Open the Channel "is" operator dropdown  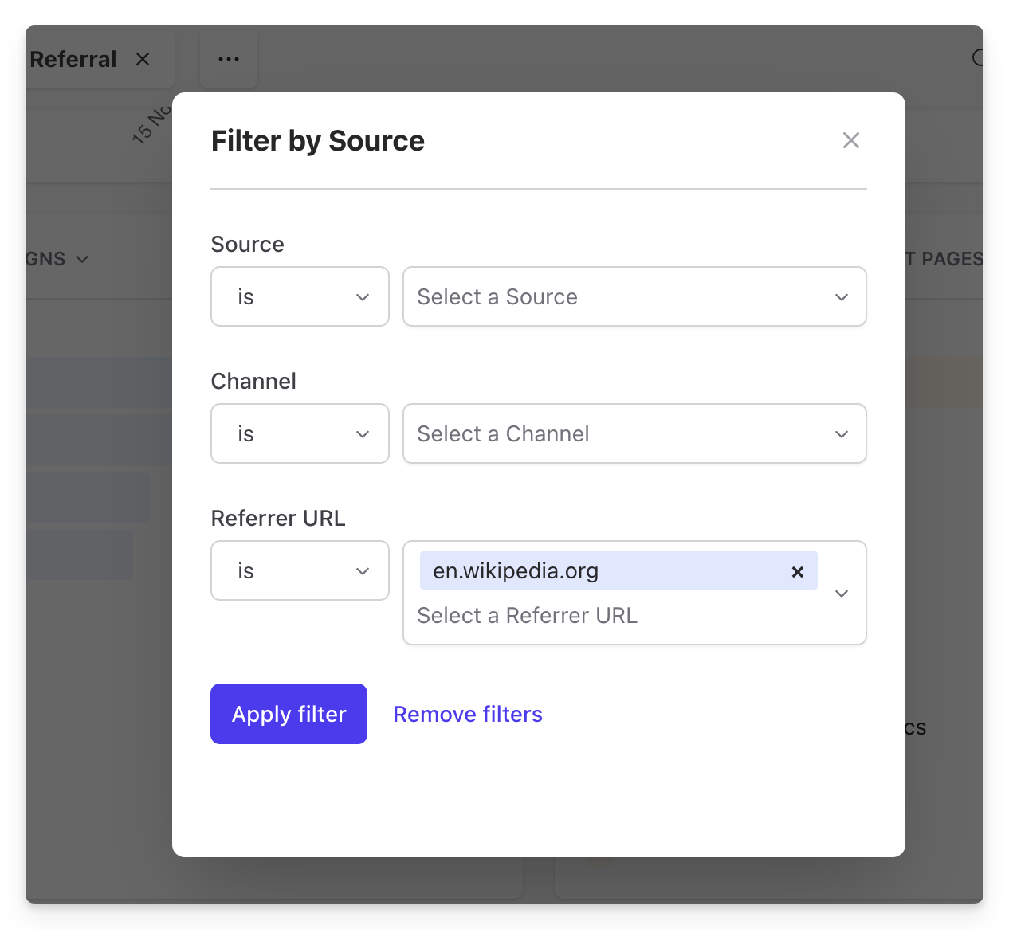click(x=300, y=434)
